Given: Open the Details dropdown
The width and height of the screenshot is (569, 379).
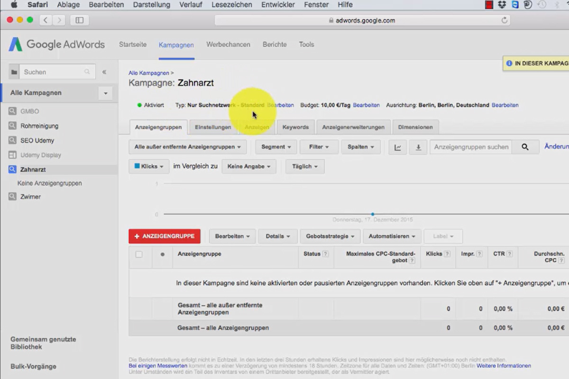Looking at the screenshot, I should coord(278,236).
